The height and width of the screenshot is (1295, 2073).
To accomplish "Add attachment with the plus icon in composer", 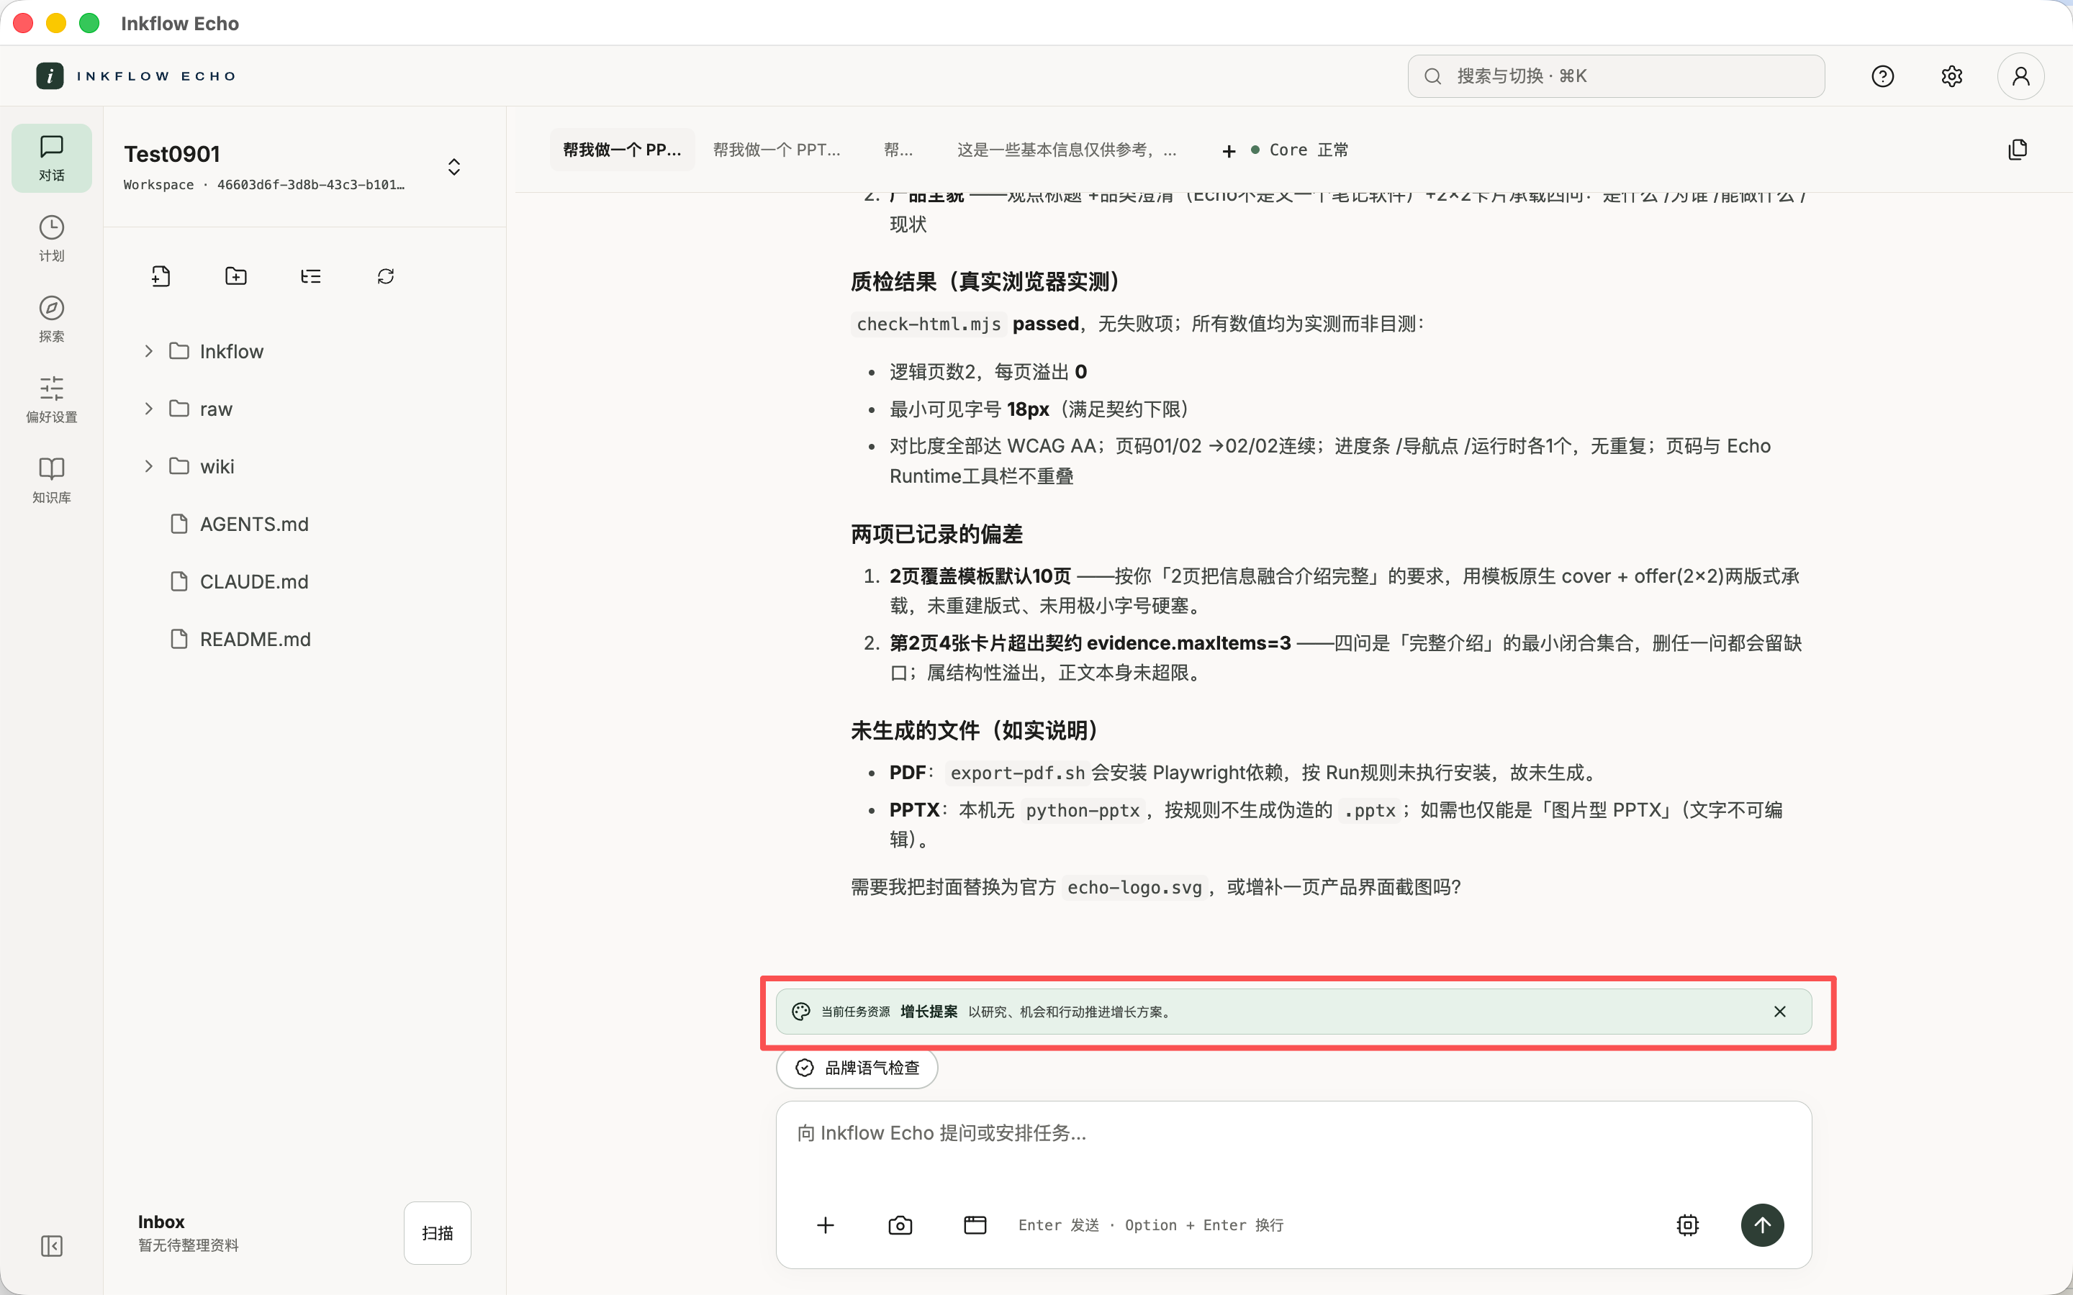I will (825, 1224).
